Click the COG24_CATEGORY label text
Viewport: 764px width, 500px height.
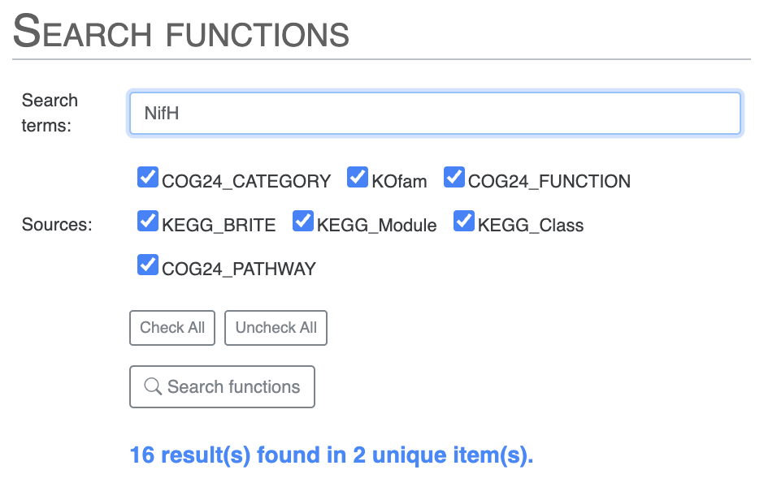[x=246, y=181]
